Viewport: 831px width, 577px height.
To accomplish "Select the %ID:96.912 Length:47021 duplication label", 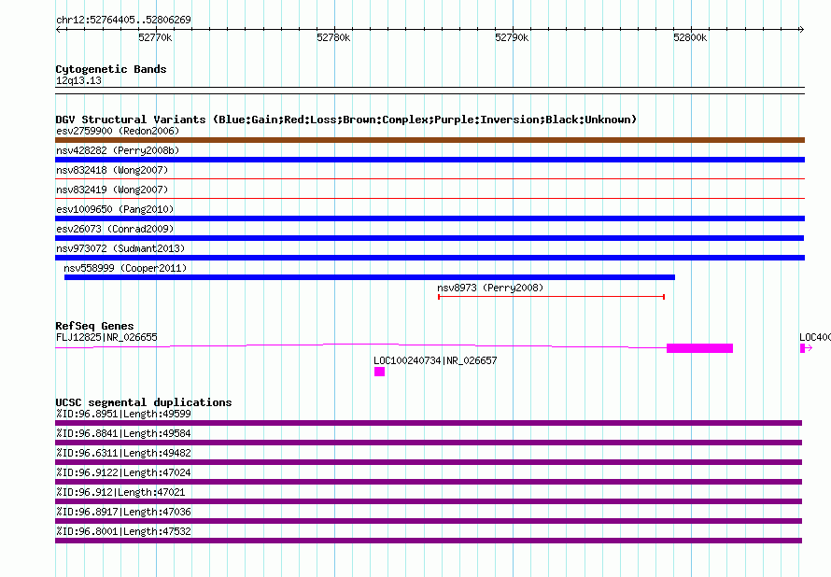I will (x=120, y=492).
